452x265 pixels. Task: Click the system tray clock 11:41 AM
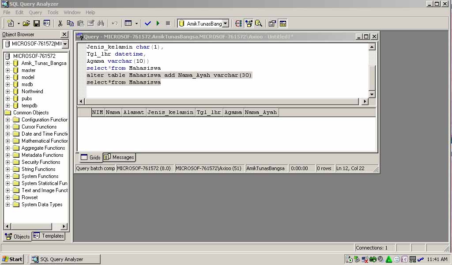click(x=437, y=259)
